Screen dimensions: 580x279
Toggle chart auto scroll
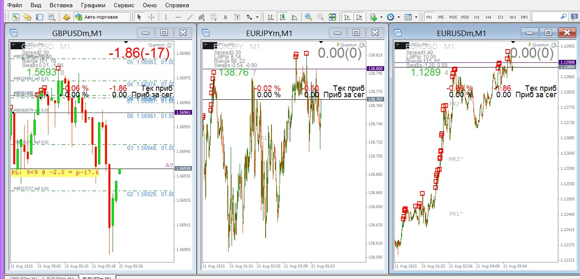tap(347, 17)
